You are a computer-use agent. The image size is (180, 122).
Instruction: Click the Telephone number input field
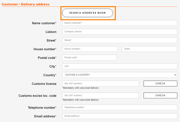[120, 108]
